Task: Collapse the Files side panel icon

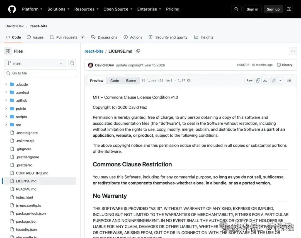Action: (8, 51)
